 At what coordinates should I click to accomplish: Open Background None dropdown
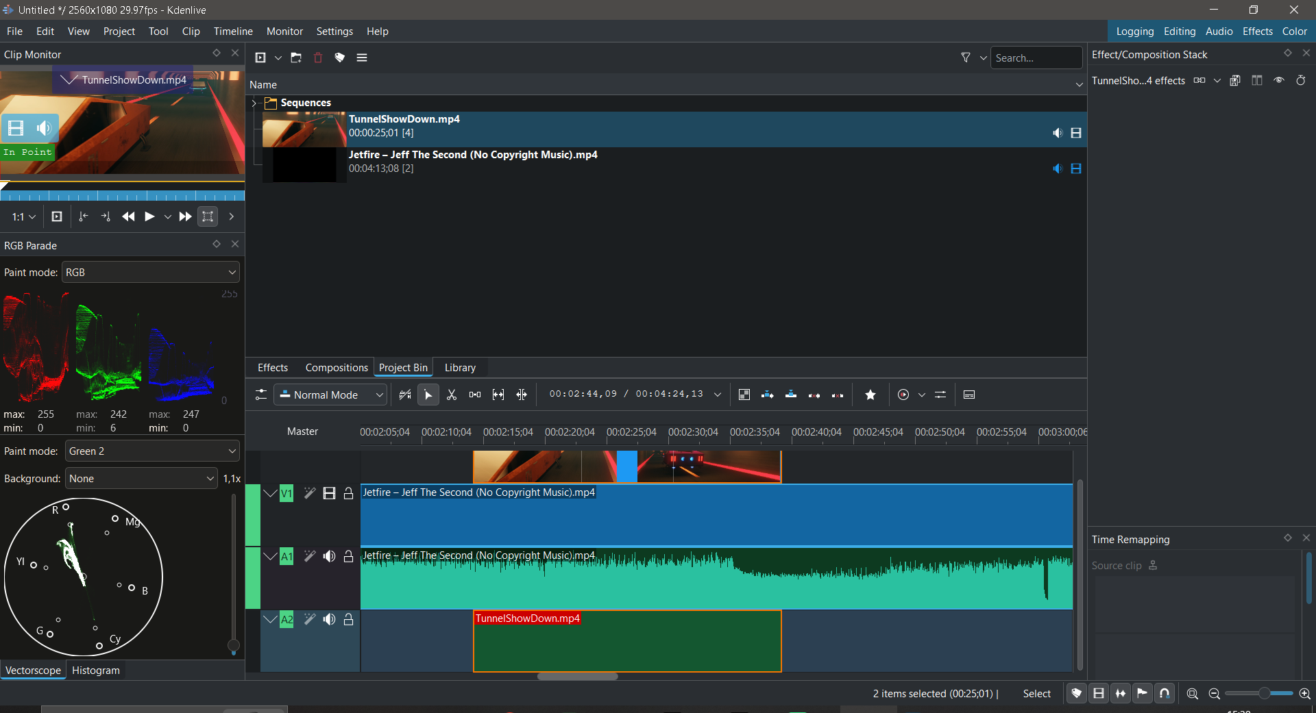142,478
